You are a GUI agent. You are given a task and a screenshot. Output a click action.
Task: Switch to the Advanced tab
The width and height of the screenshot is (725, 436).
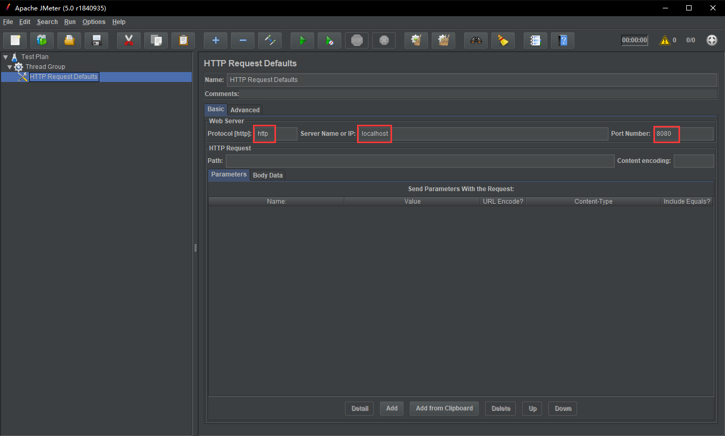tap(245, 110)
